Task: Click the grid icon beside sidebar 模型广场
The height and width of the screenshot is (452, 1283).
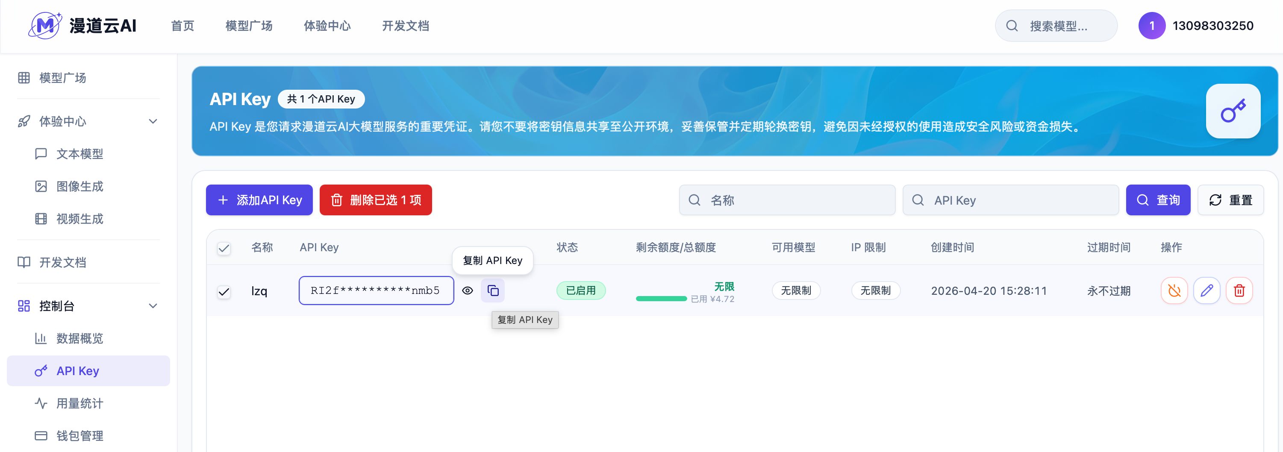Action: pos(24,78)
